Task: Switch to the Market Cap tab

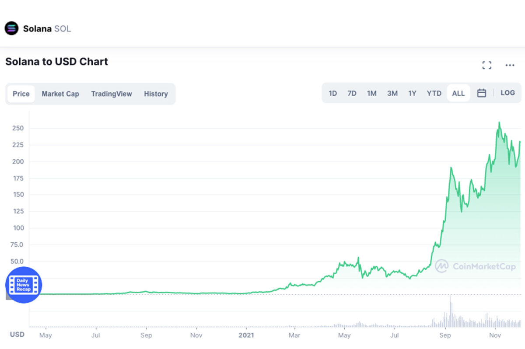Action: (60, 94)
